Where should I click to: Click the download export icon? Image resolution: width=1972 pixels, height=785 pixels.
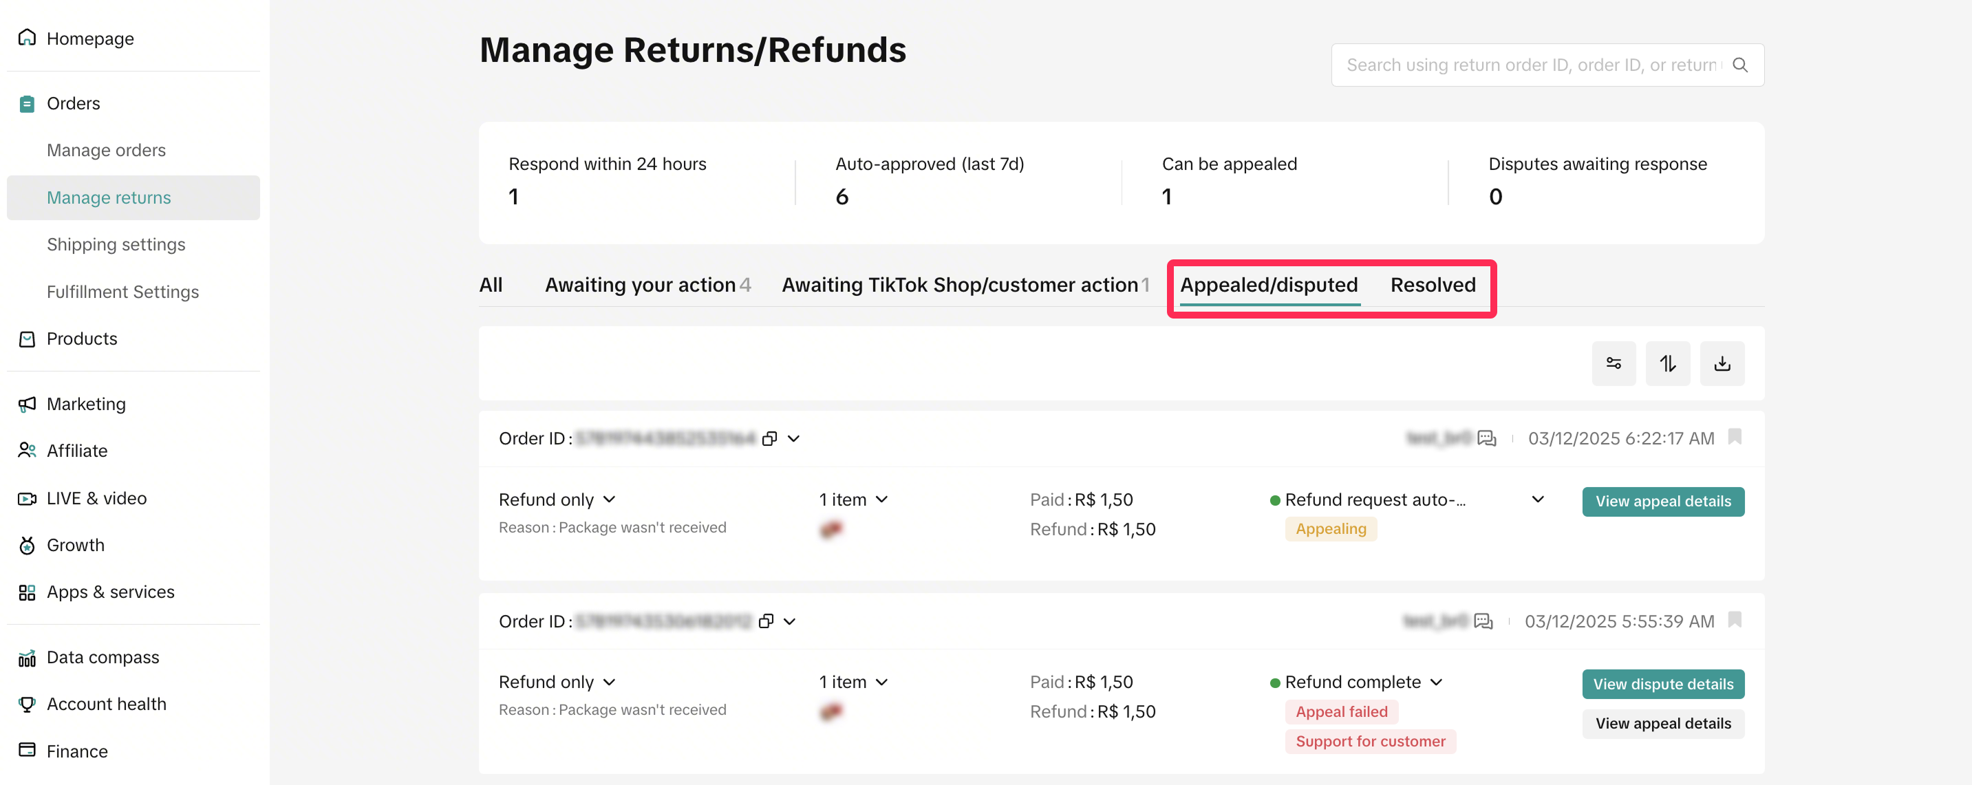click(1722, 363)
